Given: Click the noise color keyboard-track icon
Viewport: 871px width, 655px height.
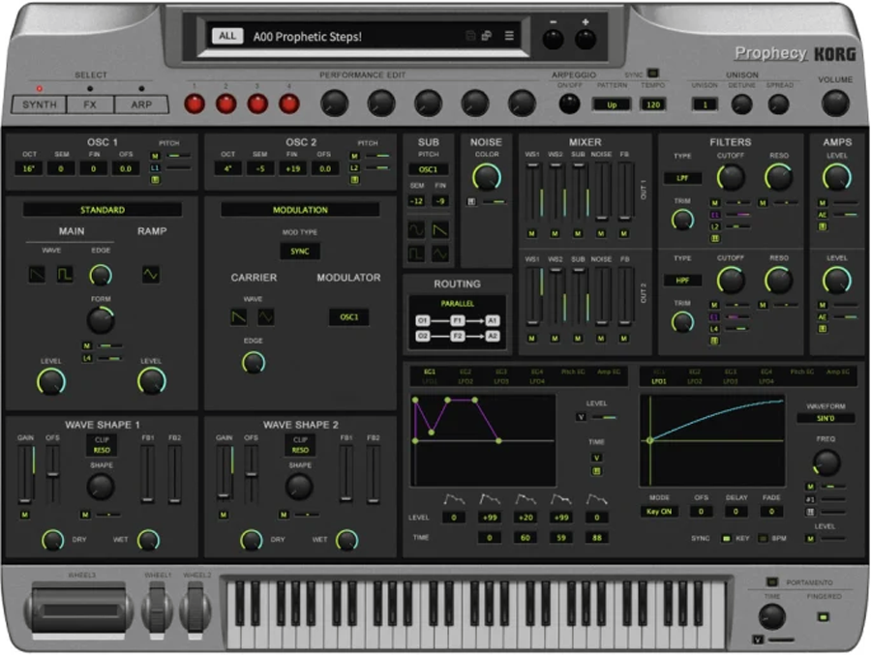Looking at the screenshot, I should pos(471,201).
